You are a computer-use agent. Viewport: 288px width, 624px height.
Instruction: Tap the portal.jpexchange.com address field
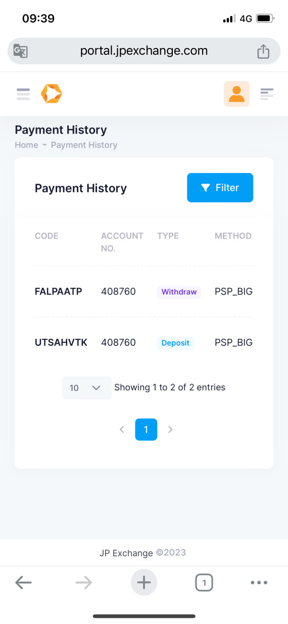(144, 51)
